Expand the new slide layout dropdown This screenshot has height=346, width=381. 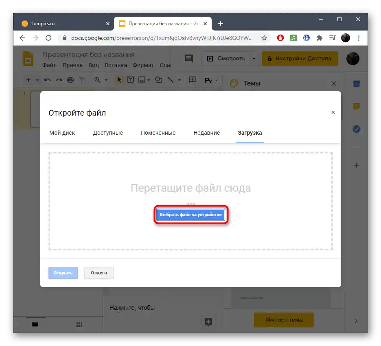pyautogui.click(x=37, y=80)
